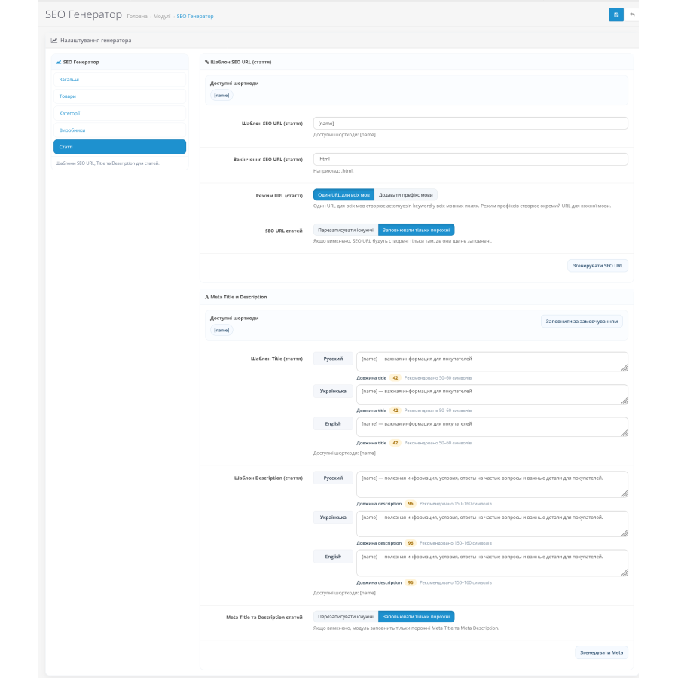Focus the Русский Description template textarea

(x=492, y=484)
